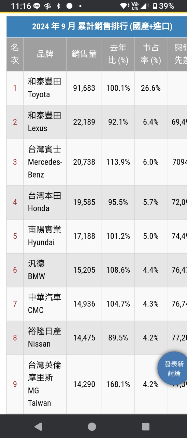
Task: Select the 名次 column header
Action: (x=15, y=54)
